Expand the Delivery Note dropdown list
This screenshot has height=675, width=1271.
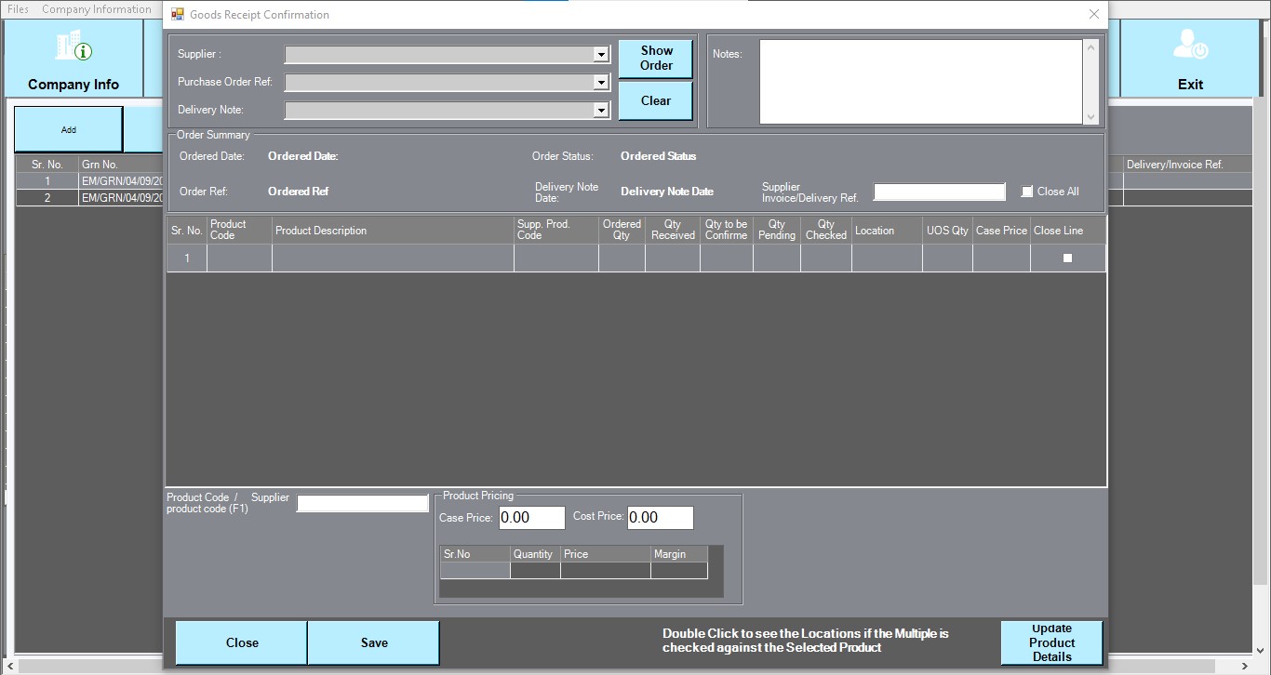(x=601, y=111)
